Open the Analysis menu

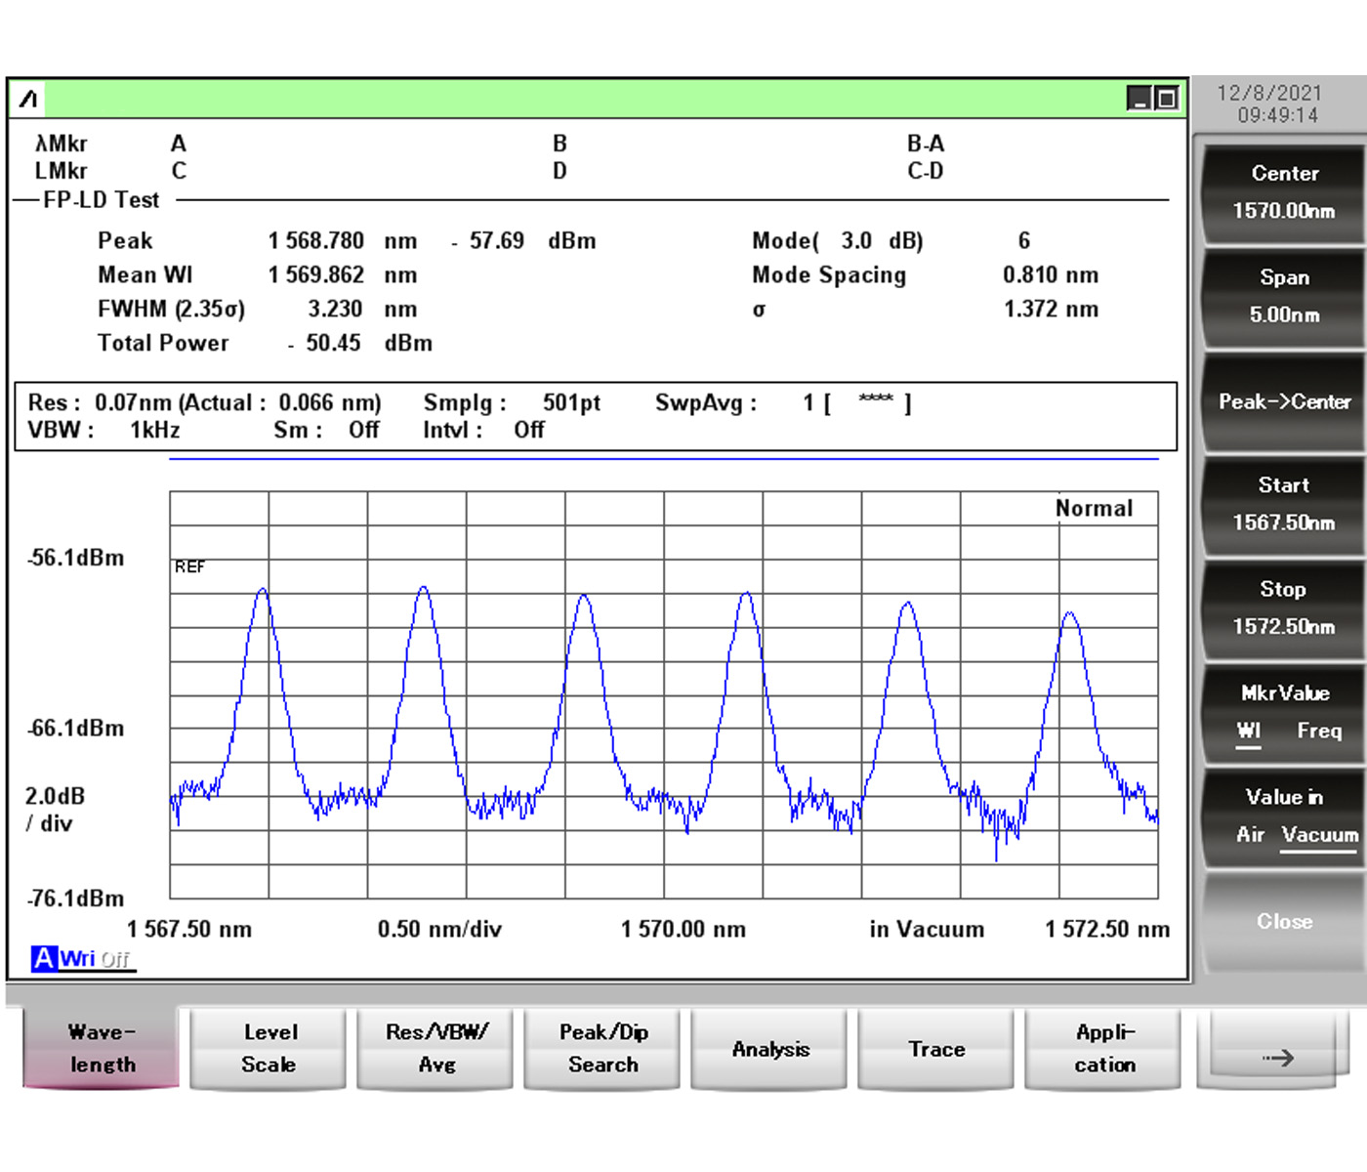click(x=769, y=1048)
